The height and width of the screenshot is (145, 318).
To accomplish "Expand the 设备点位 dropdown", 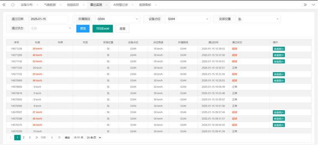I will click(x=188, y=19).
